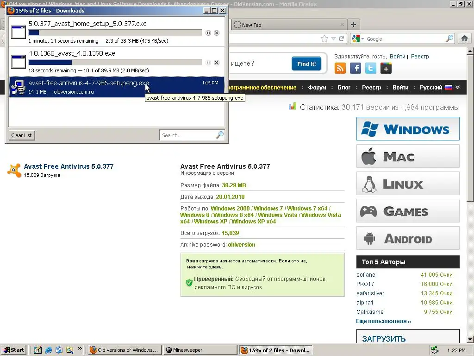This screenshot has height=356, width=474.
Task: Open Реестр in the black navigation bar
Action: tap(372, 88)
